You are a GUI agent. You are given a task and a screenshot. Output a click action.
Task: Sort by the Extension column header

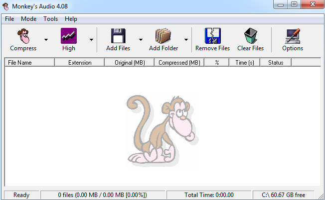tap(80, 63)
